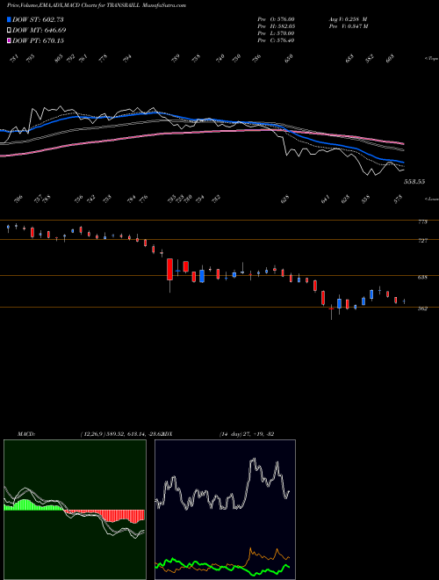The width and height of the screenshot is (439, 580).
Task: Click the Avg V 0.258 M text
Action: [348, 19]
